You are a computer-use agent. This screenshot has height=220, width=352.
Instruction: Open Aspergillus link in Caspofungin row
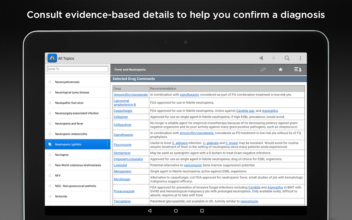click(270, 111)
